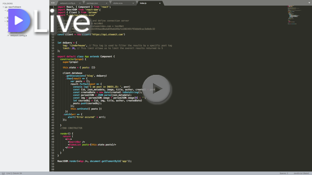The width and height of the screenshot is (312, 175).
Task: Click the ReactDOM.render line at bottom
Action: pos(95,161)
